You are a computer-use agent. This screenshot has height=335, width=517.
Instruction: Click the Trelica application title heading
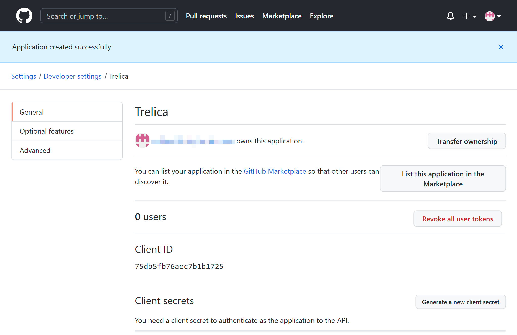151,112
